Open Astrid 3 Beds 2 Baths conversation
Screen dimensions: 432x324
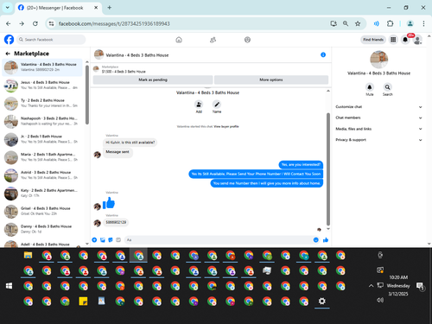42,175
